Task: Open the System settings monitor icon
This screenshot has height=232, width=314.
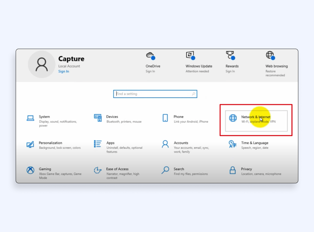Action: [x=31, y=118]
